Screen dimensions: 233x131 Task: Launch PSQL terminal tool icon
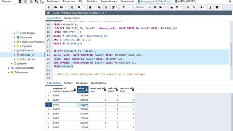42,1
